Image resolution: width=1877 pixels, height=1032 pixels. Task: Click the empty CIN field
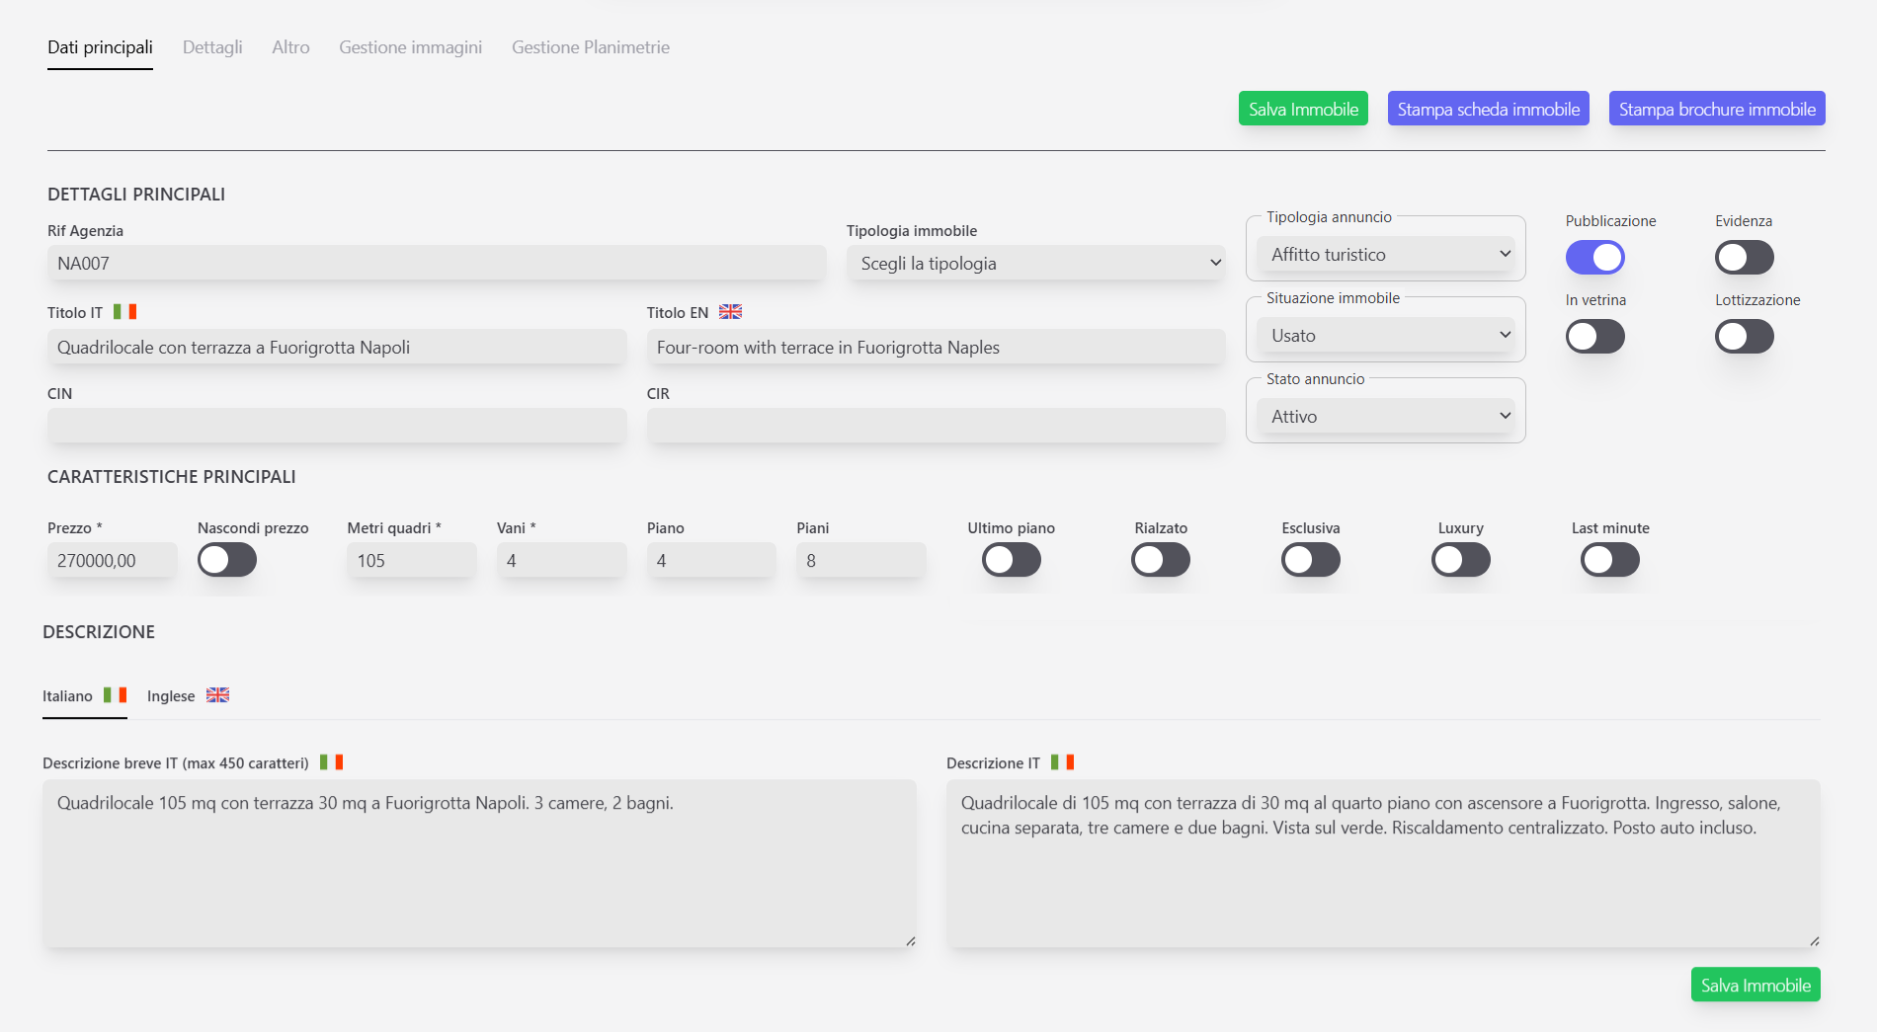(x=337, y=426)
